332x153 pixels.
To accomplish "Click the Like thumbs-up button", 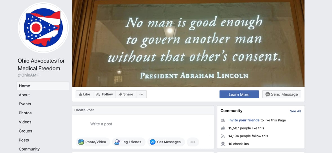I will 84,94.
